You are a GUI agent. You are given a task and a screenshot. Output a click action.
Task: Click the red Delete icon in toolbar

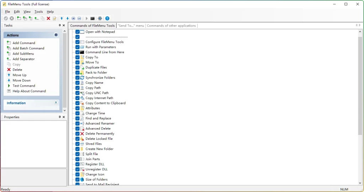point(48,18)
